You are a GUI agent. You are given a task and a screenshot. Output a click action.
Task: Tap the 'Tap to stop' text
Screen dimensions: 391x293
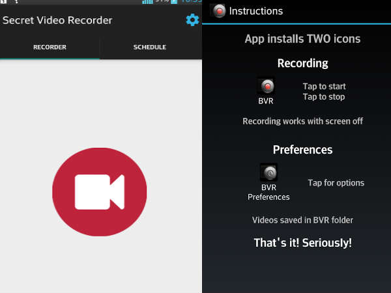324,97
